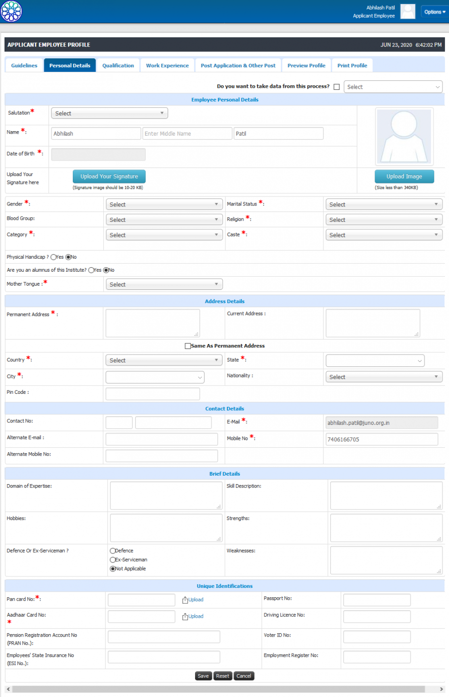Click the Save button
This screenshot has height=697, width=449.
(203, 676)
